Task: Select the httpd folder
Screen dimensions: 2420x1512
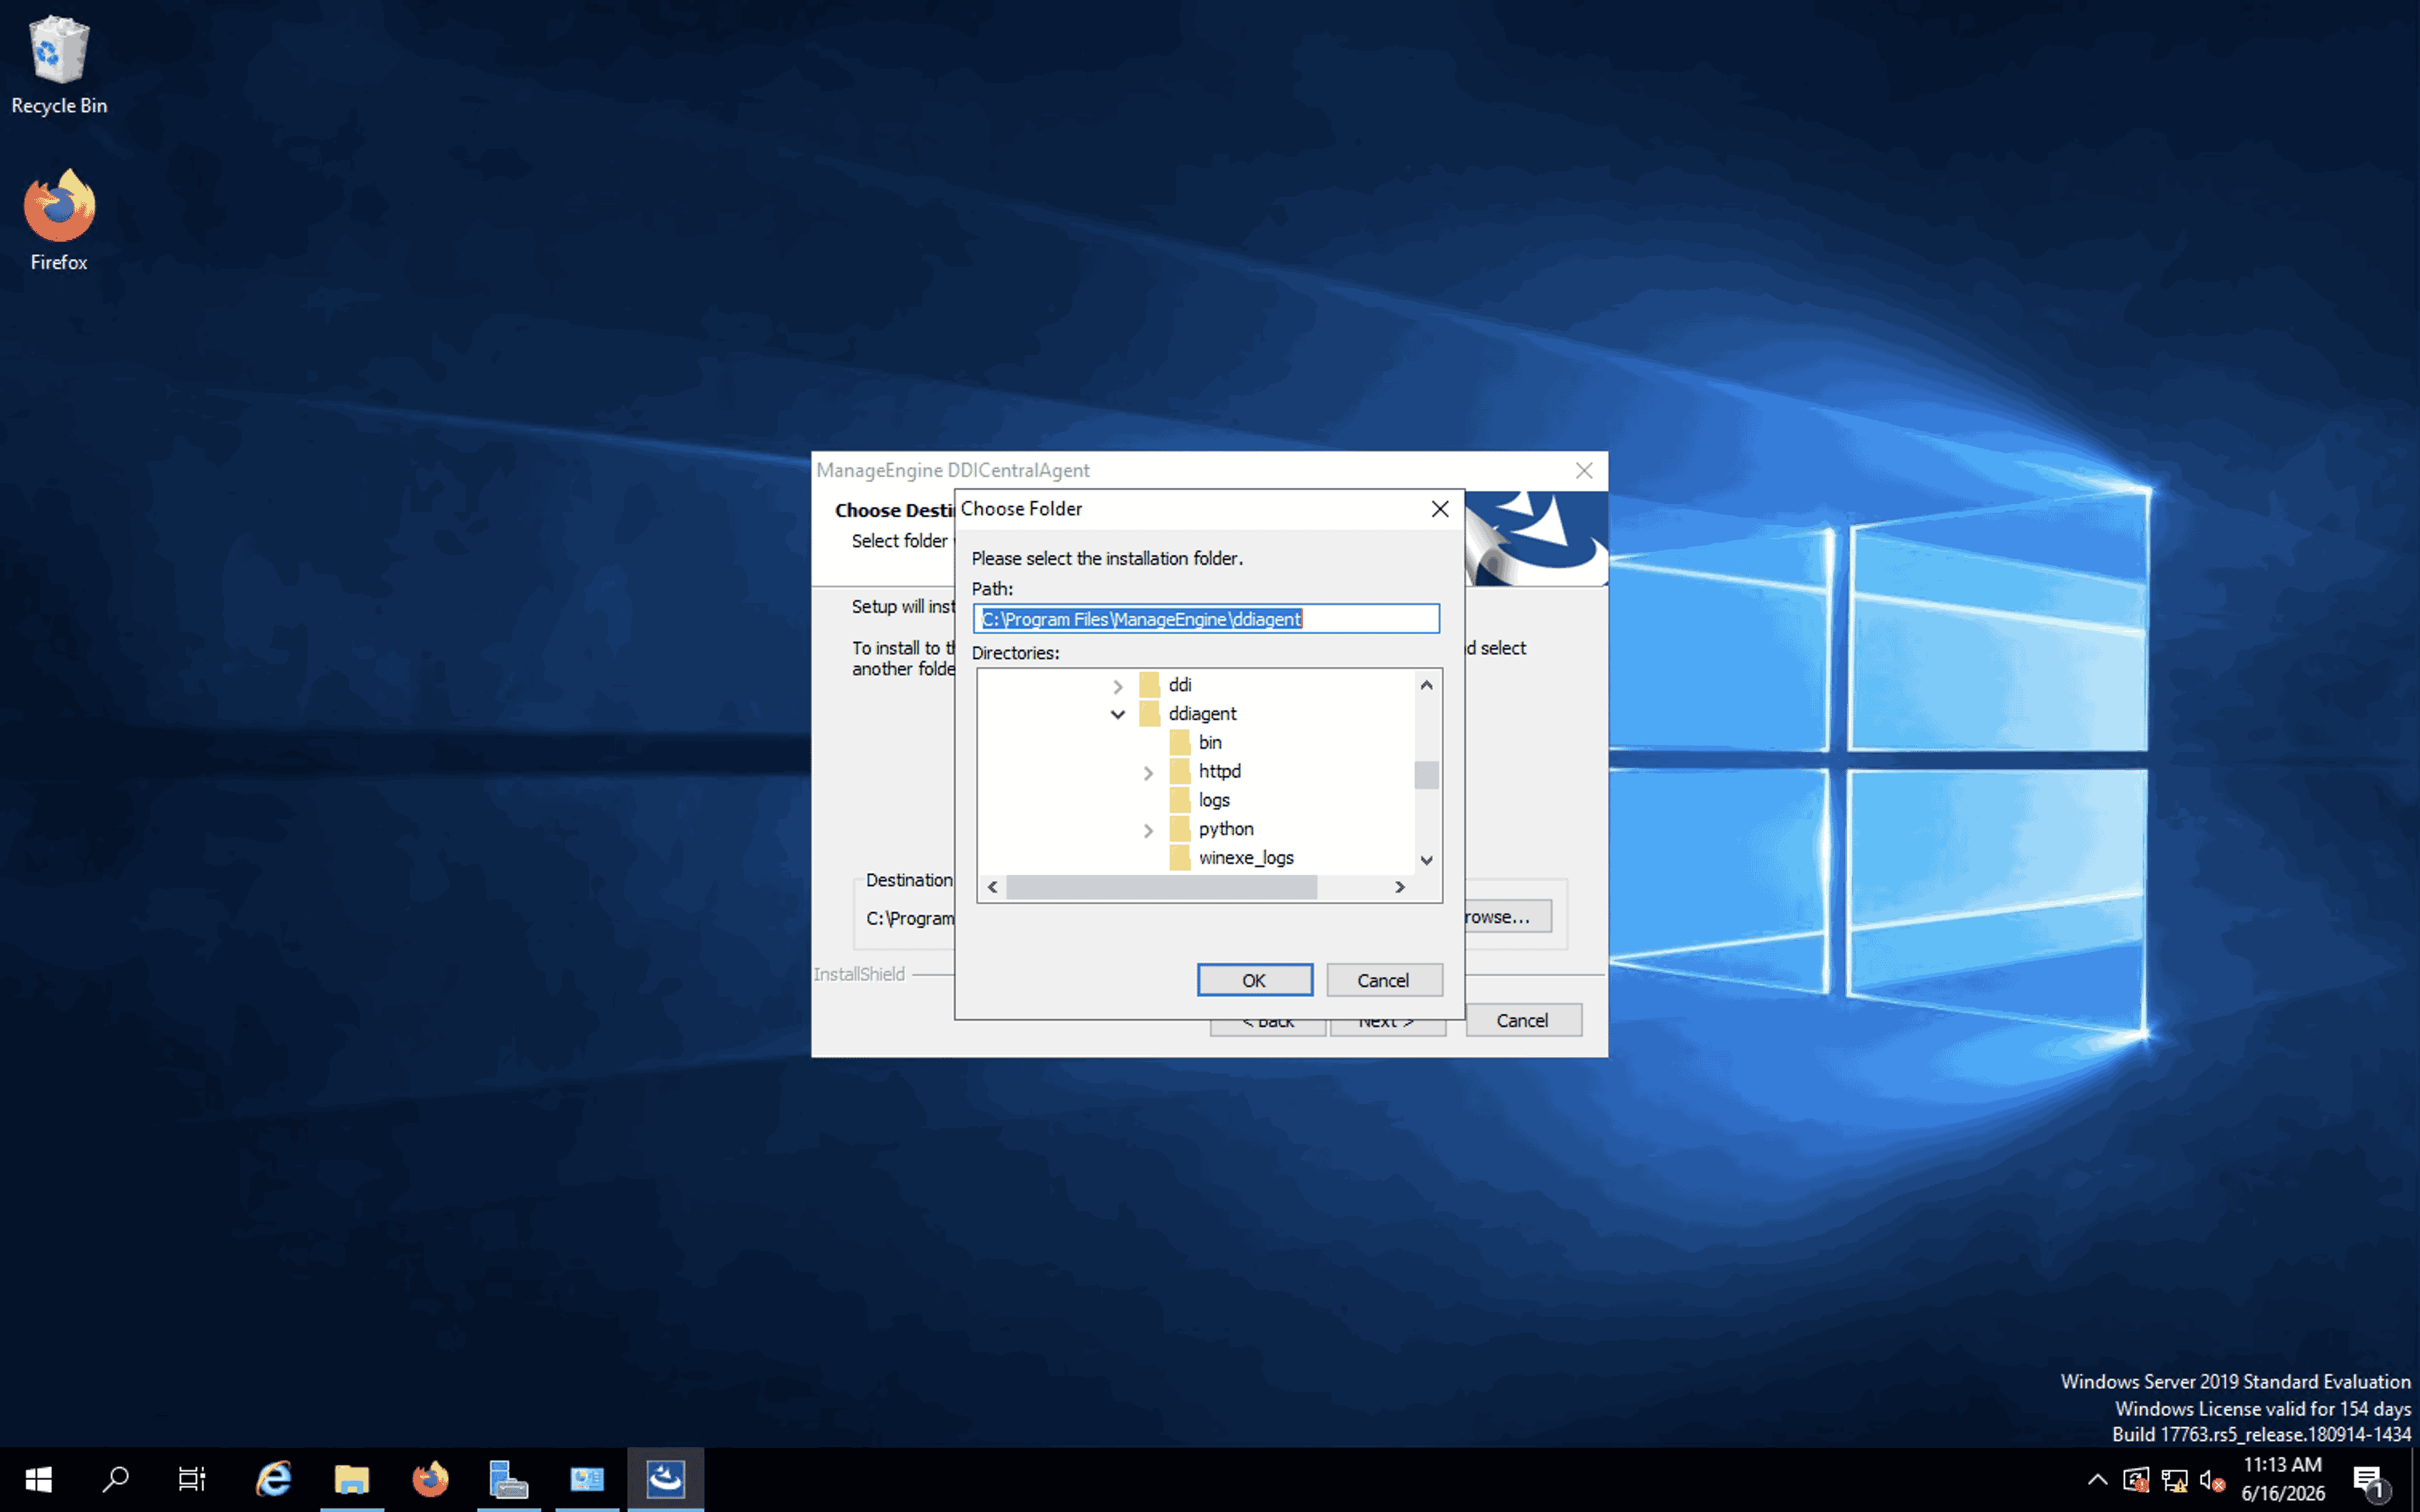Action: tap(1220, 772)
